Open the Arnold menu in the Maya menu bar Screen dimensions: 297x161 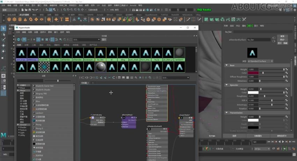click(133, 6)
